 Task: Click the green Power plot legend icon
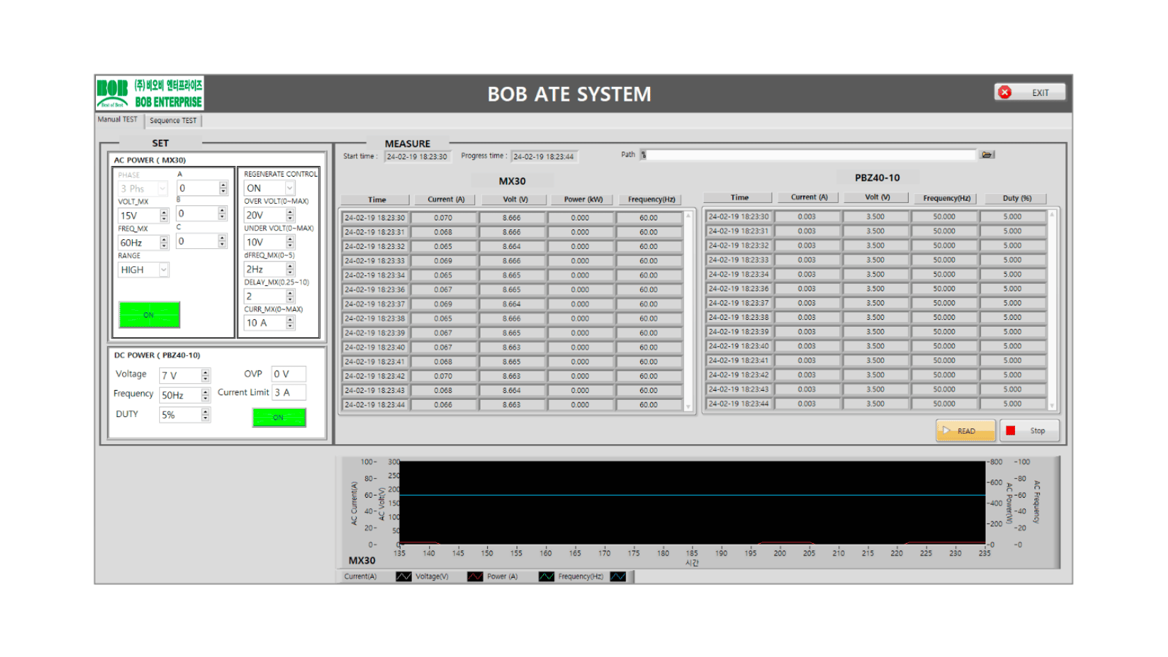coord(546,576)
